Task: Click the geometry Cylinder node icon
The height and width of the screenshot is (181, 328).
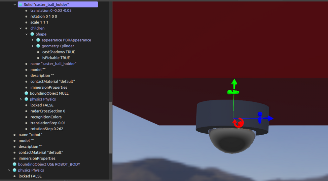Action: [x=38, y=46]
